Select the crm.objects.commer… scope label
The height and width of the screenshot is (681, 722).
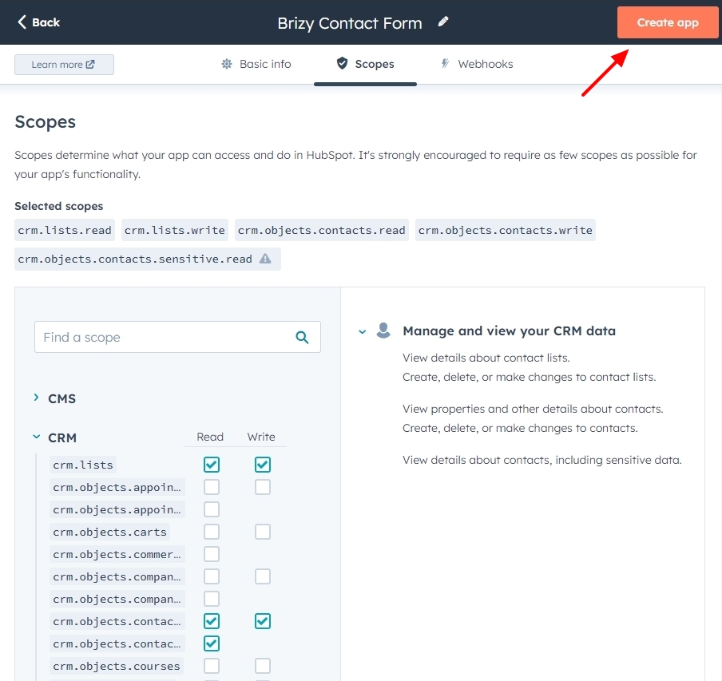117,554
